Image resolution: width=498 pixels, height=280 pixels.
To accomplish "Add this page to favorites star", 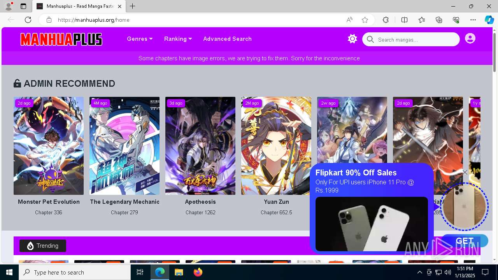I will pyautogui.click(x=365, y=20).
